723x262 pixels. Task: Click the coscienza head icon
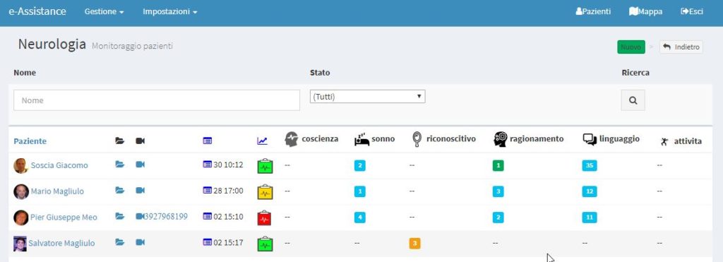[292, 139]
